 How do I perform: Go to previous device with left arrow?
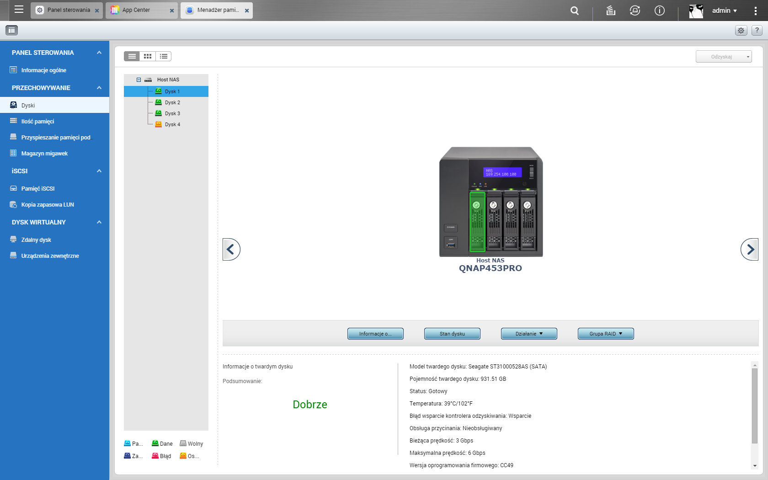[x=231, y=249]
